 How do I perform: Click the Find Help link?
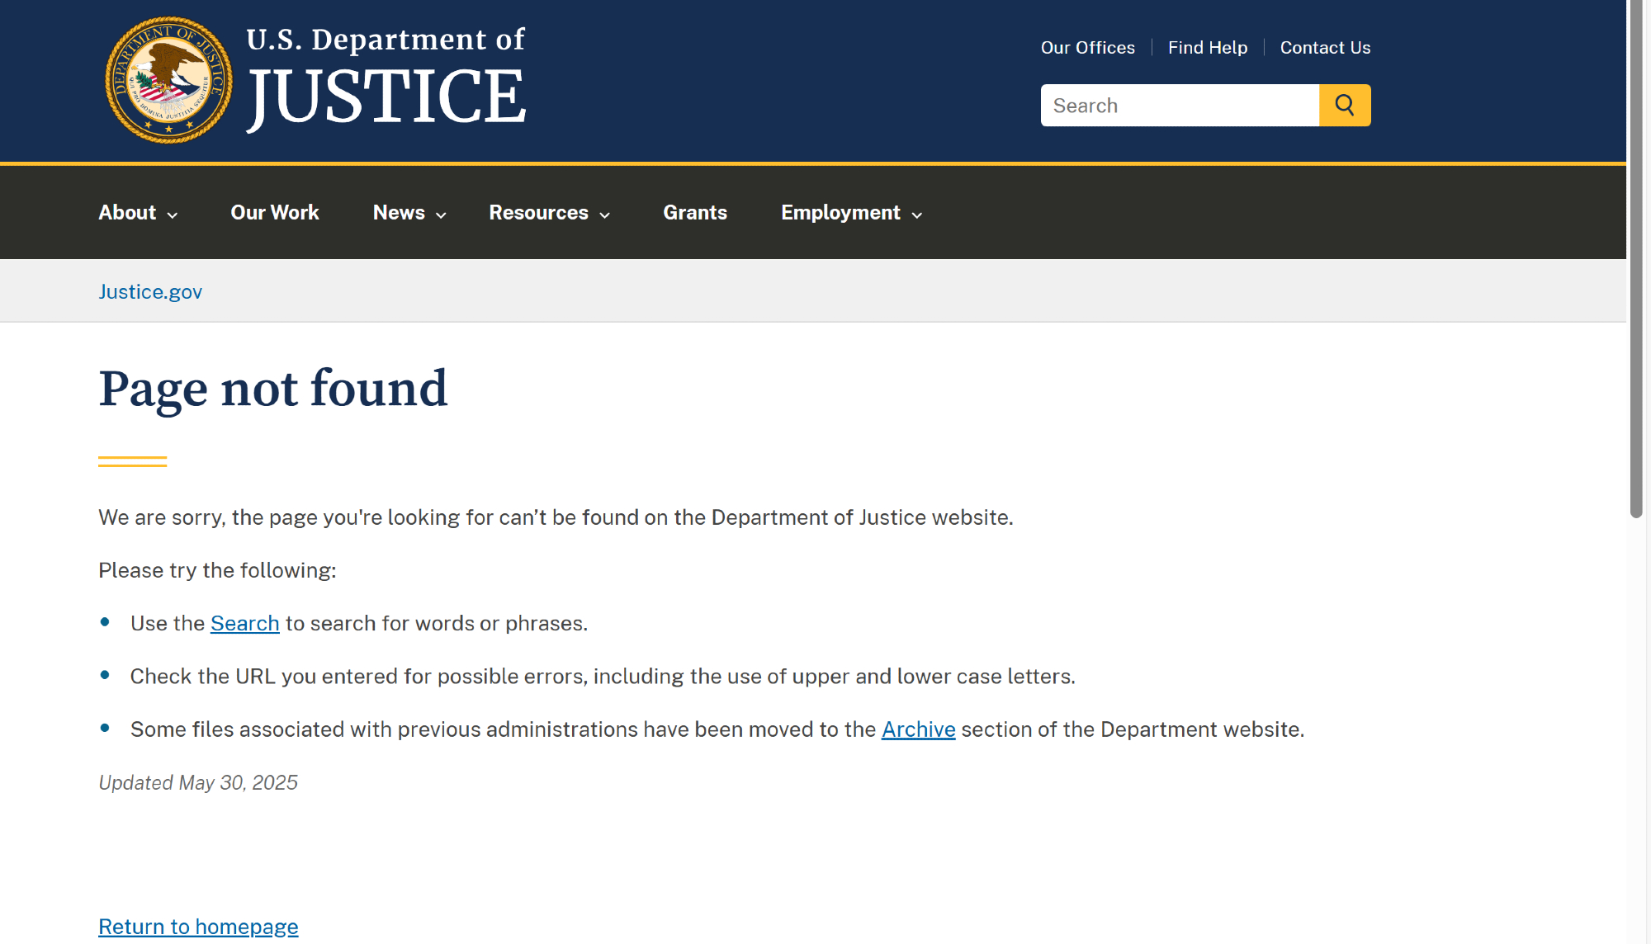coord(1207,48)
